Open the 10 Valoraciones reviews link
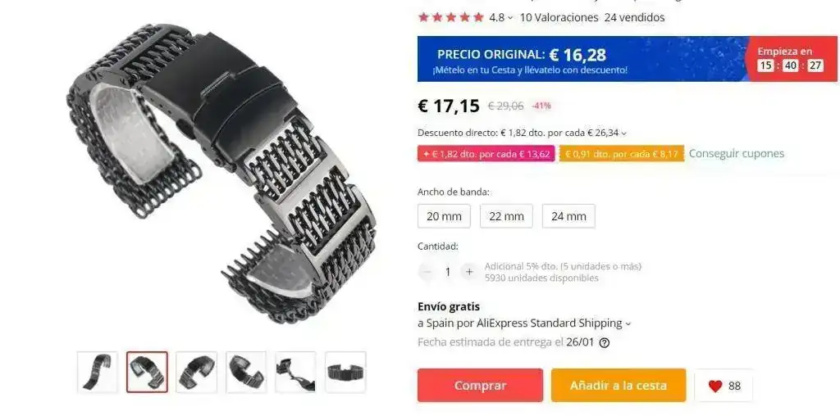Screen dimensions: 840x416 pos(559,18)
